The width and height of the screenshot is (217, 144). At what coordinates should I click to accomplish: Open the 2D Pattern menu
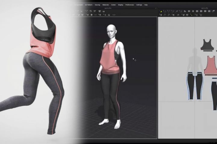89,5
